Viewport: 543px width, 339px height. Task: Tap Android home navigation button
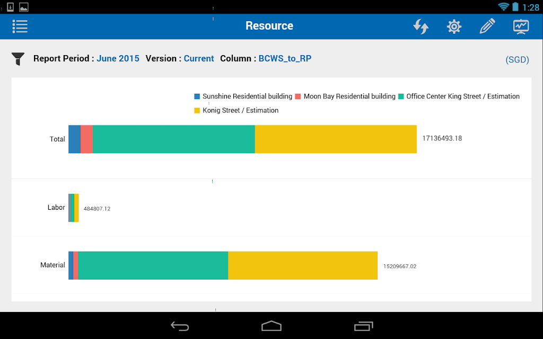(x=271, y=326)
